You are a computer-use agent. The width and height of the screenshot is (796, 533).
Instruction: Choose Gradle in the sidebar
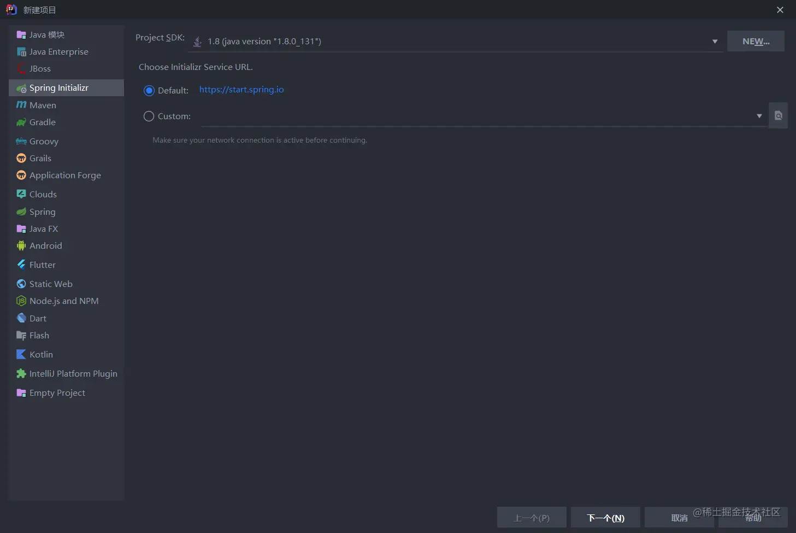[x=66, y=122]
